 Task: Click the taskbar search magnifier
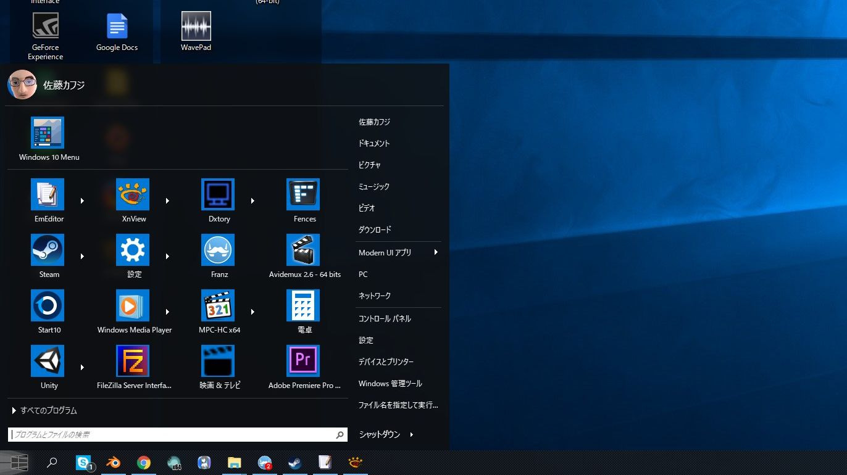tap(52, 462)
